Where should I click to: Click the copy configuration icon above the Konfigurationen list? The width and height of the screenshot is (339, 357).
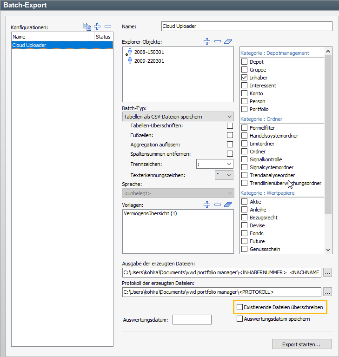pyautogui.click(x=87, y=27)
